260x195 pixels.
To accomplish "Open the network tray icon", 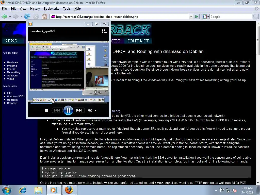I will 228,190.
